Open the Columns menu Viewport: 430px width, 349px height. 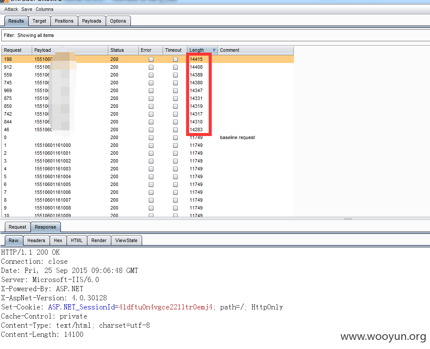44,9
